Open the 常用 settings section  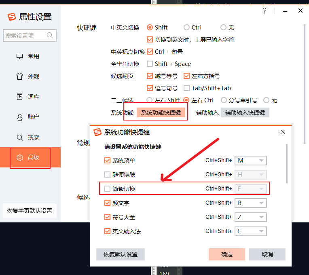coord(30,56)
